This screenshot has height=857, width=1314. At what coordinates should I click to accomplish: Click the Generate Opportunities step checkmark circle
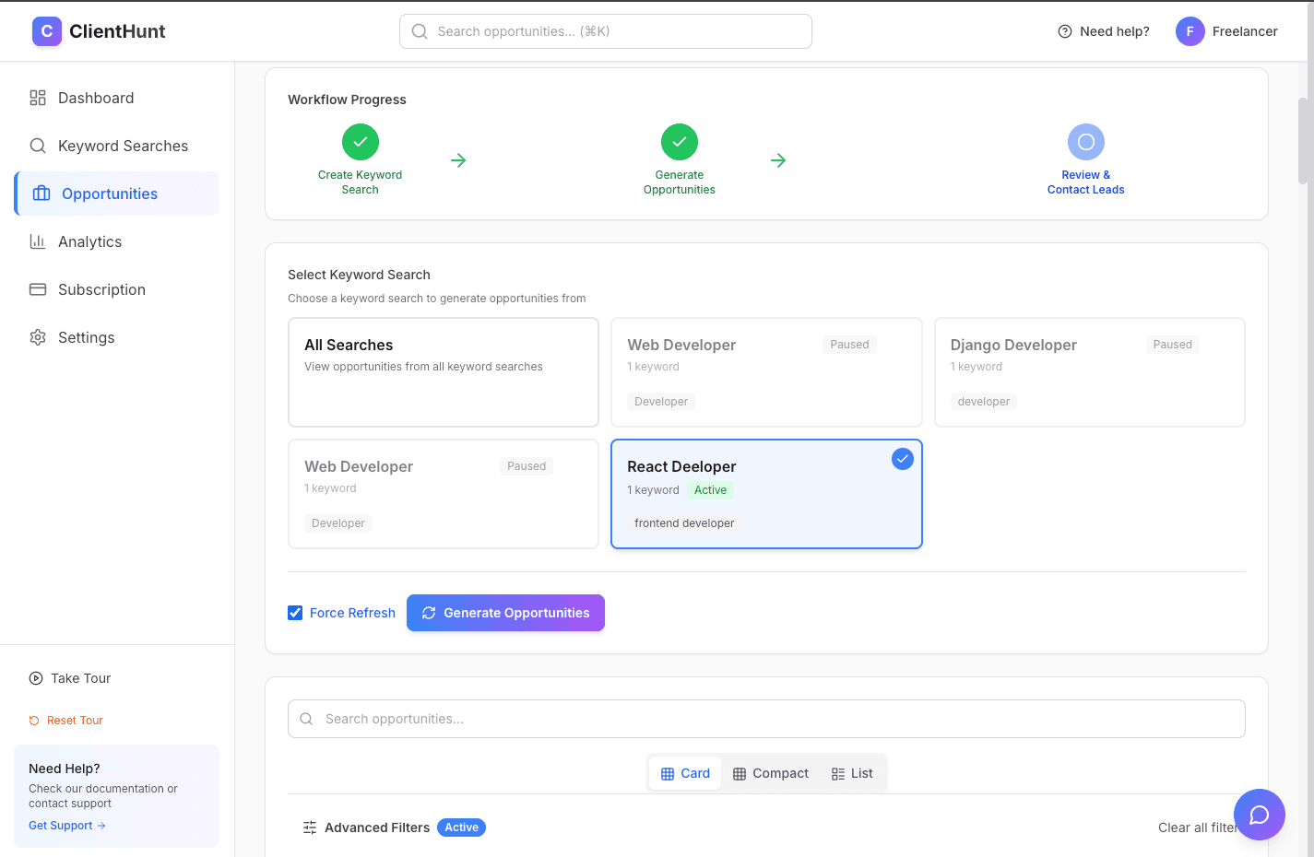click(679, 142)
